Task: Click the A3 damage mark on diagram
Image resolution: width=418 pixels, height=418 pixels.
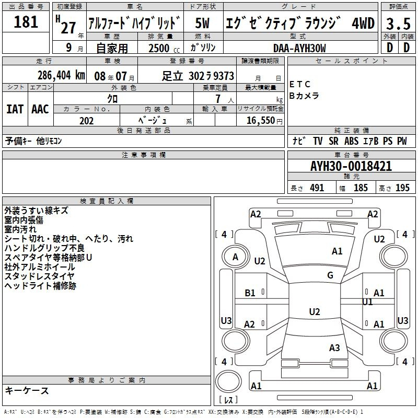Action: pyautogui.click(x=334, y=347)
